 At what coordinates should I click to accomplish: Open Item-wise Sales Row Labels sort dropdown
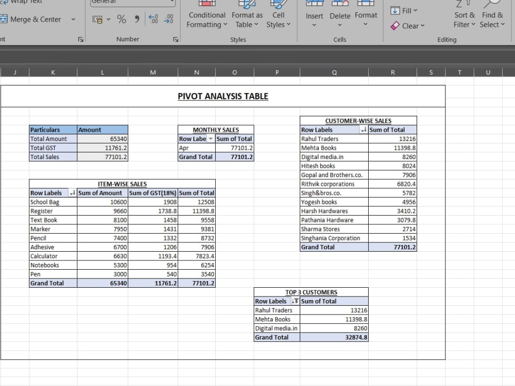pyautogui.click(x=73, y=193)
